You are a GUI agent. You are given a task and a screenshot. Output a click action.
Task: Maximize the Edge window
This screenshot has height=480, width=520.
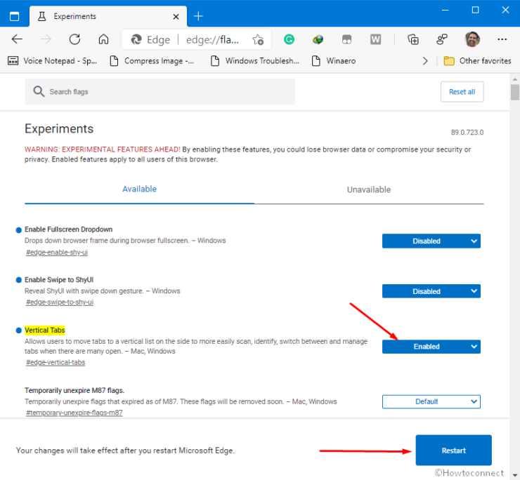tap(475, 11)
